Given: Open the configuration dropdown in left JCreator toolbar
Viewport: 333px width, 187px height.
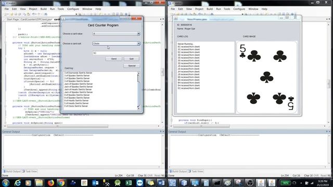Looking at the screenshot, I should point(76,14).
